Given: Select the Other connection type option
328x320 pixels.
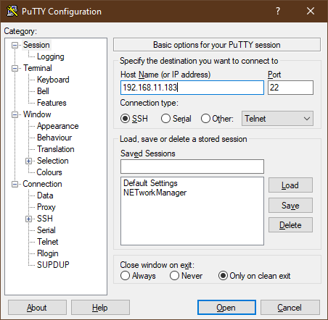Looking at the screenshot, I should click(x=205, y=119).
